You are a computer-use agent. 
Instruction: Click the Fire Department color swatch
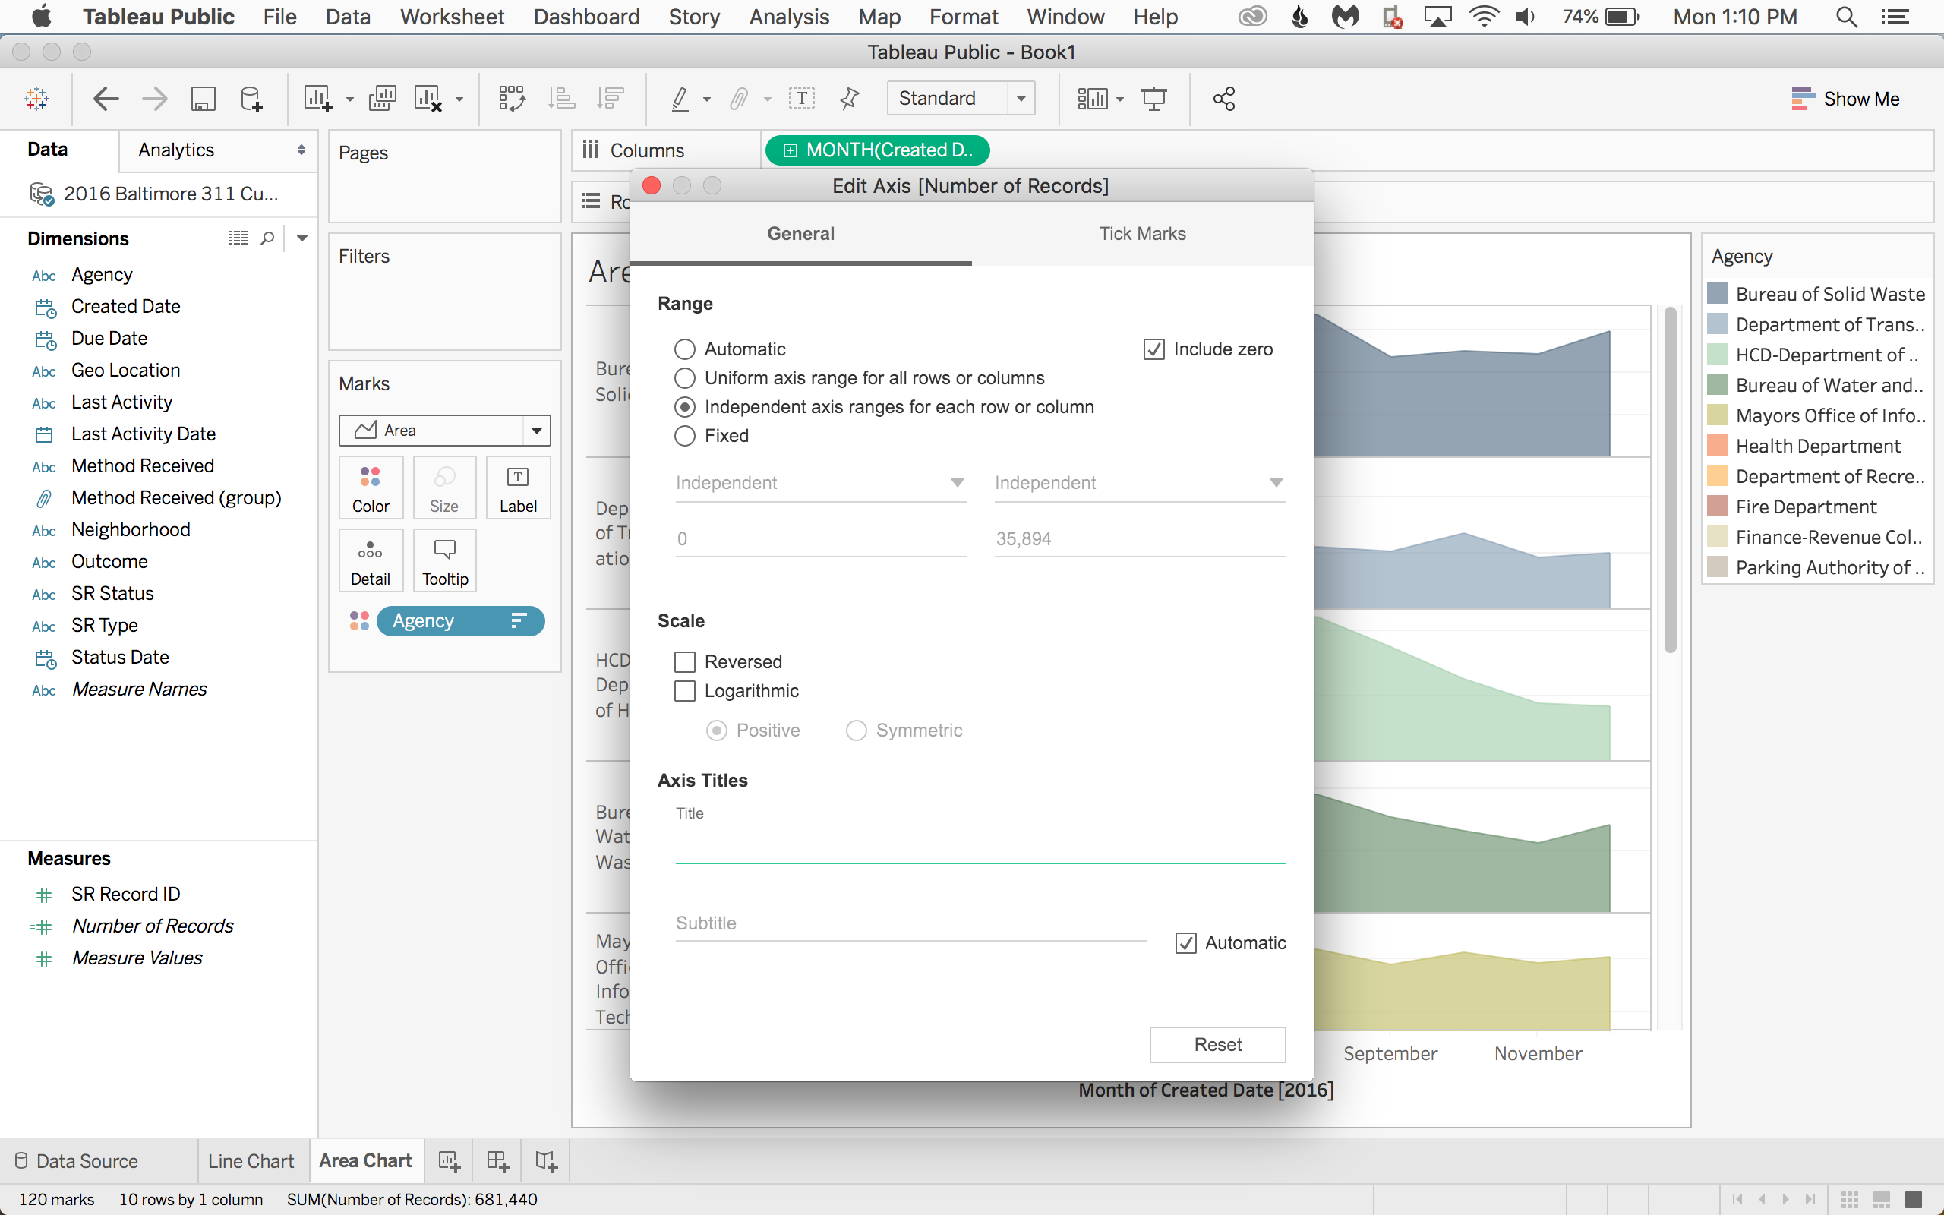[1718, 507]
